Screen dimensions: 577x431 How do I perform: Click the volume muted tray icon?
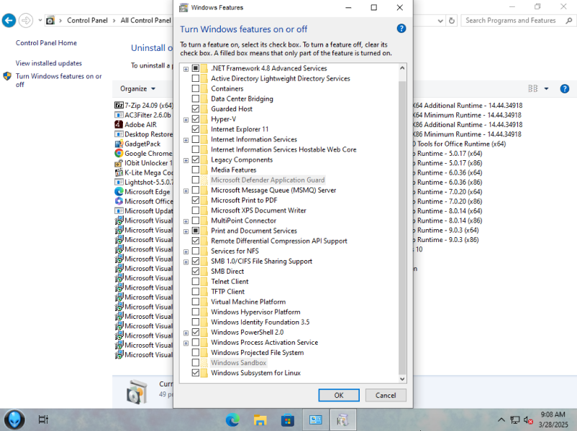(528, 420)
